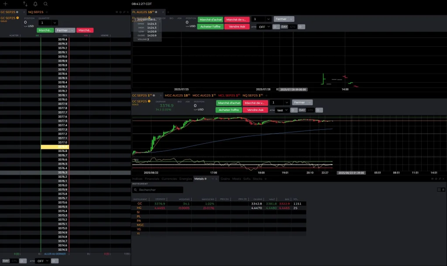Switch to the Energies watchlist tab
The image size is (447, 266).
(x=186, y=179)
